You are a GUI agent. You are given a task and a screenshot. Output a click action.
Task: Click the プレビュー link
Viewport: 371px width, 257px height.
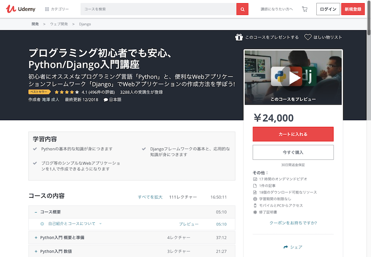point(189,224)
